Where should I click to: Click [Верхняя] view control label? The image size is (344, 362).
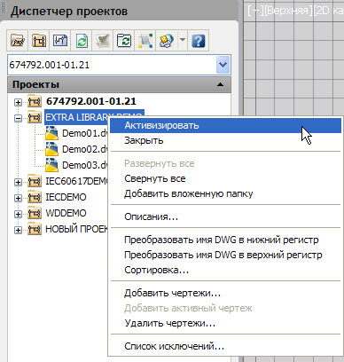tap(288, 11)
